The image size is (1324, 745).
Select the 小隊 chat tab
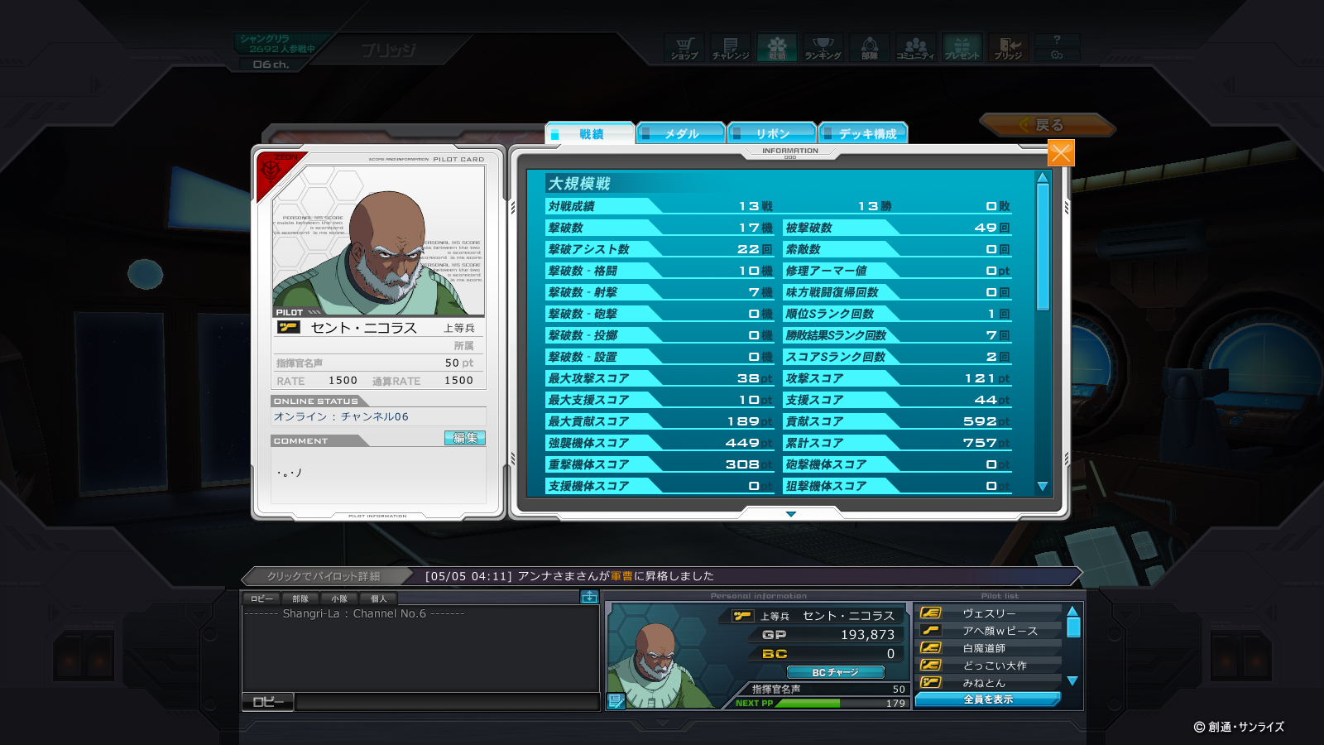point(339,598)
